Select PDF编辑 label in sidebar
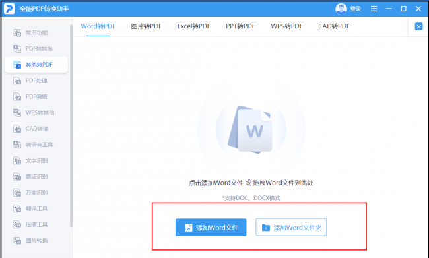 point(36,96)
